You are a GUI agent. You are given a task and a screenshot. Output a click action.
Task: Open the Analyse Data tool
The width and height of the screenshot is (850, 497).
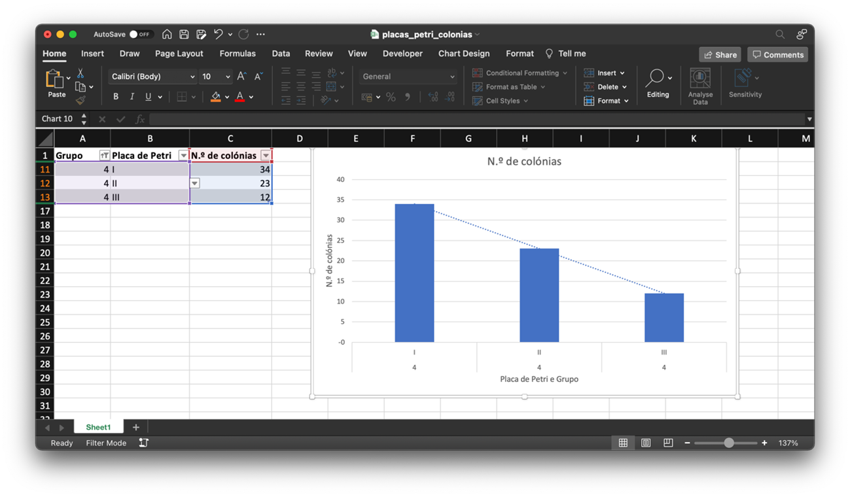click(699, 86)
